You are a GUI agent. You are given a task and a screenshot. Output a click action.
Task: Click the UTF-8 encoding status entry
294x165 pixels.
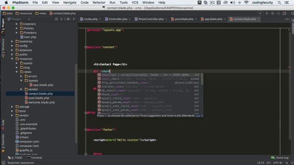[277, 163]
